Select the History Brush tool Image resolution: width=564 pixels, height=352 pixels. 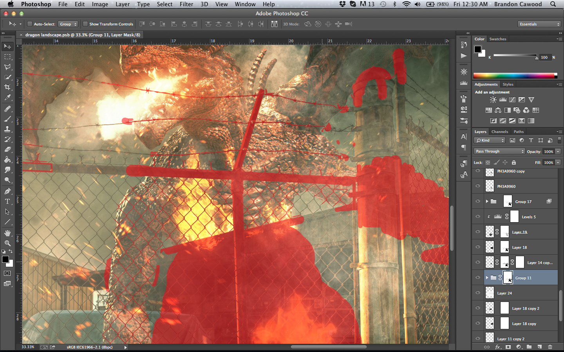point(7,139)
